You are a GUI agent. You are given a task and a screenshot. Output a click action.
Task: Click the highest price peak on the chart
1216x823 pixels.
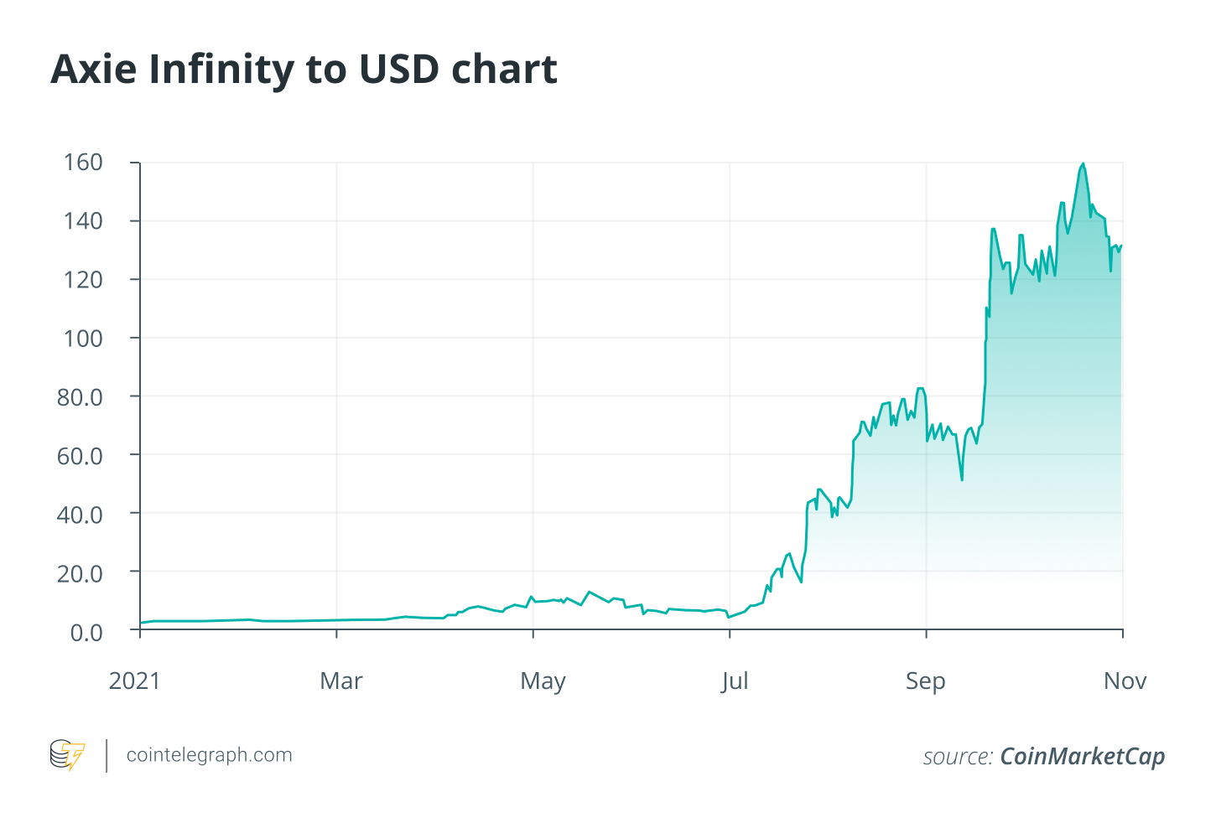click(1083, 164)
